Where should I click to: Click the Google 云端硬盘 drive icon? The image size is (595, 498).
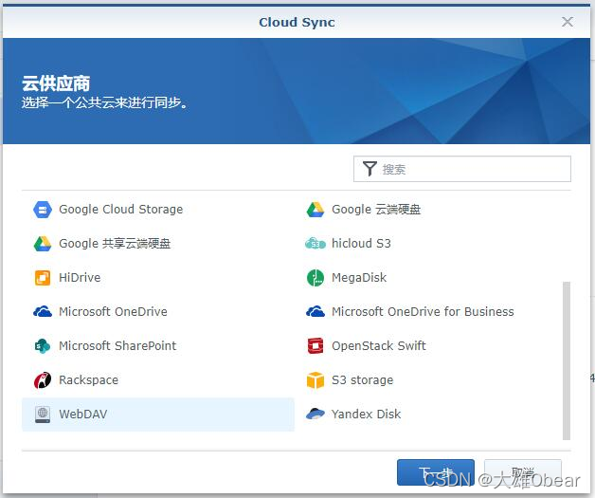click(x=316, y=210)
